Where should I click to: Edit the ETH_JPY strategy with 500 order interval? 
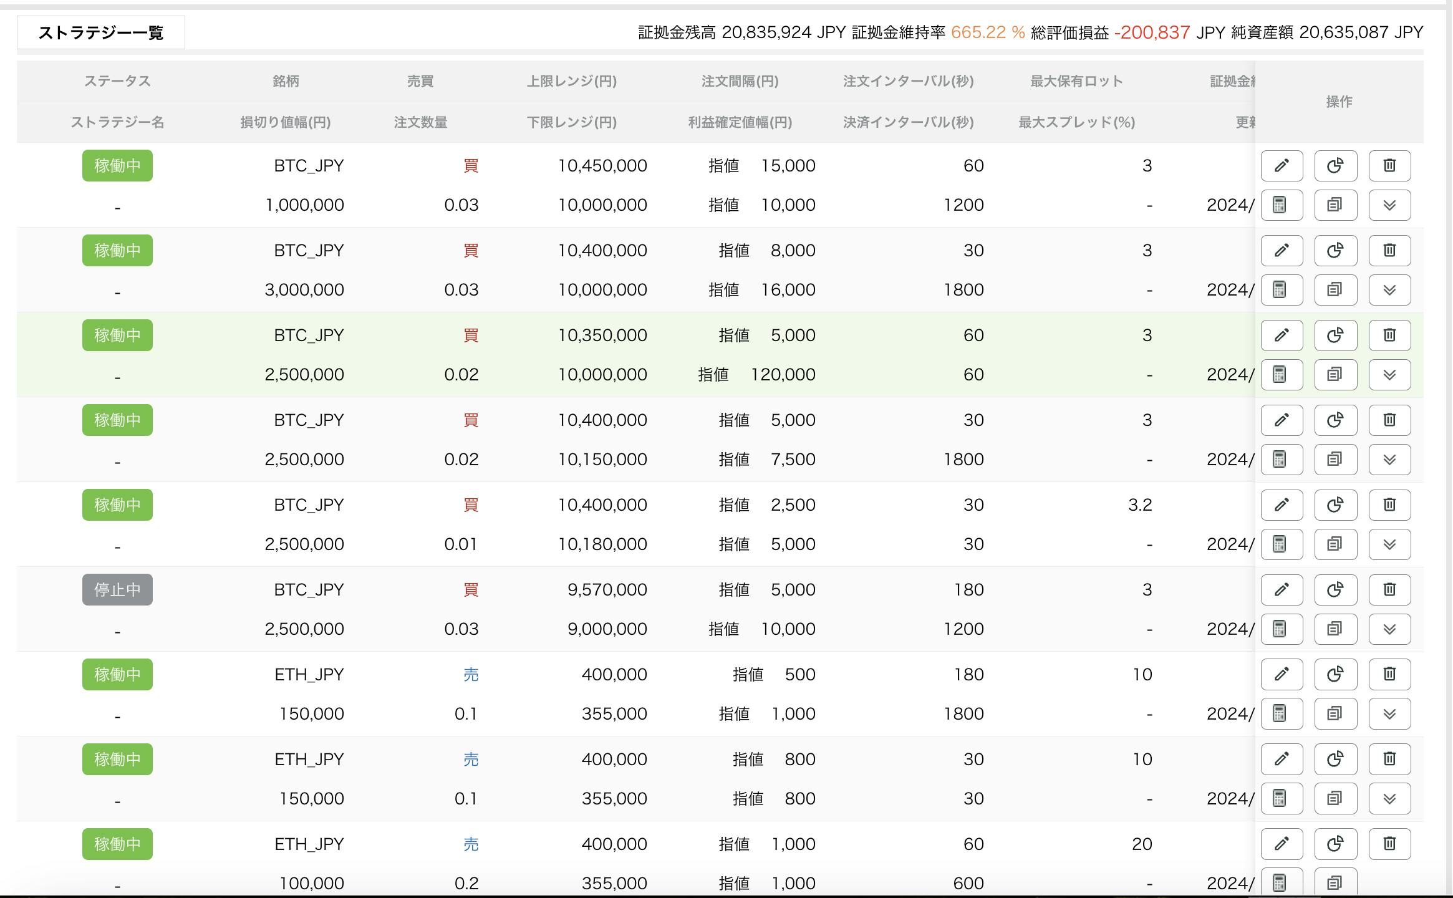[1282, 674]
